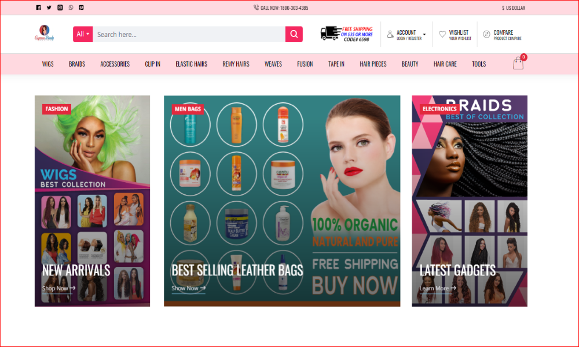Open the Twitter social link
Viewport: 579px width, 347px height.
[49, 8]
